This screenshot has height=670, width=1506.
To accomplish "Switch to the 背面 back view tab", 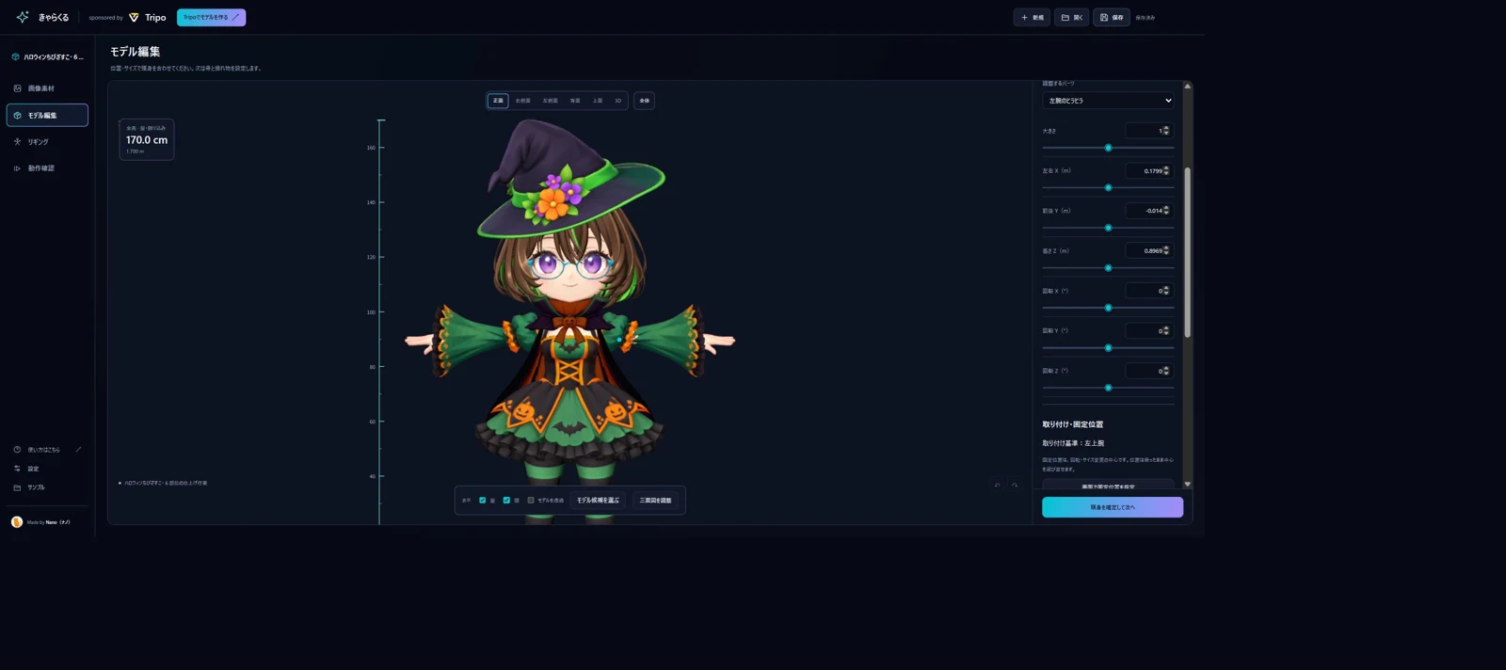I will click(575, 100).
